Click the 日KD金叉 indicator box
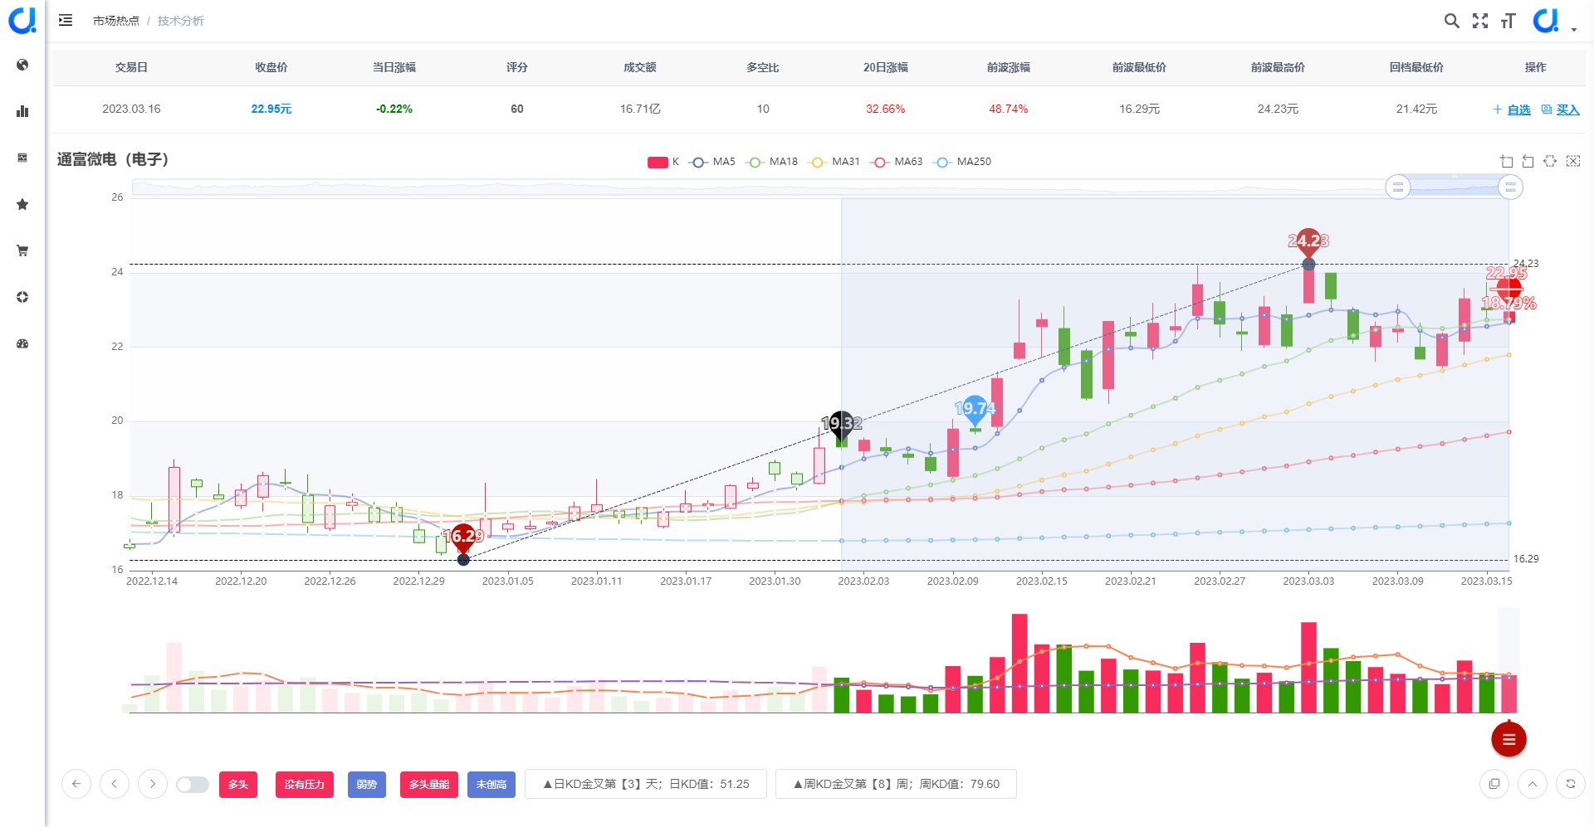 646,784
